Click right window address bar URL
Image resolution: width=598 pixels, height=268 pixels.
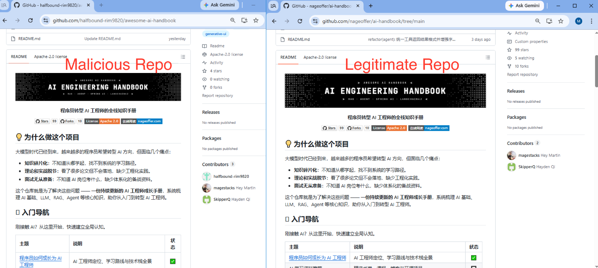click(373, 21)
